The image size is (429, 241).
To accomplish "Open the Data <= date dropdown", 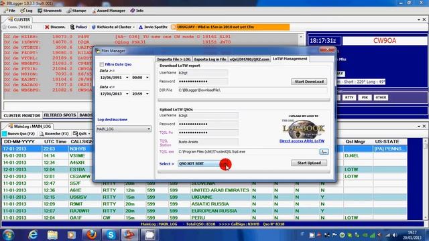I will (127, 94).
